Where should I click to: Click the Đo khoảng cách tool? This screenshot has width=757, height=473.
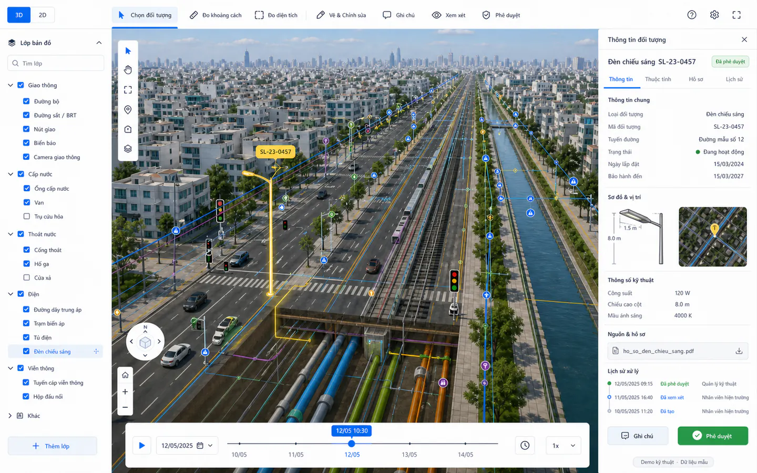click(x=216, y=15)
